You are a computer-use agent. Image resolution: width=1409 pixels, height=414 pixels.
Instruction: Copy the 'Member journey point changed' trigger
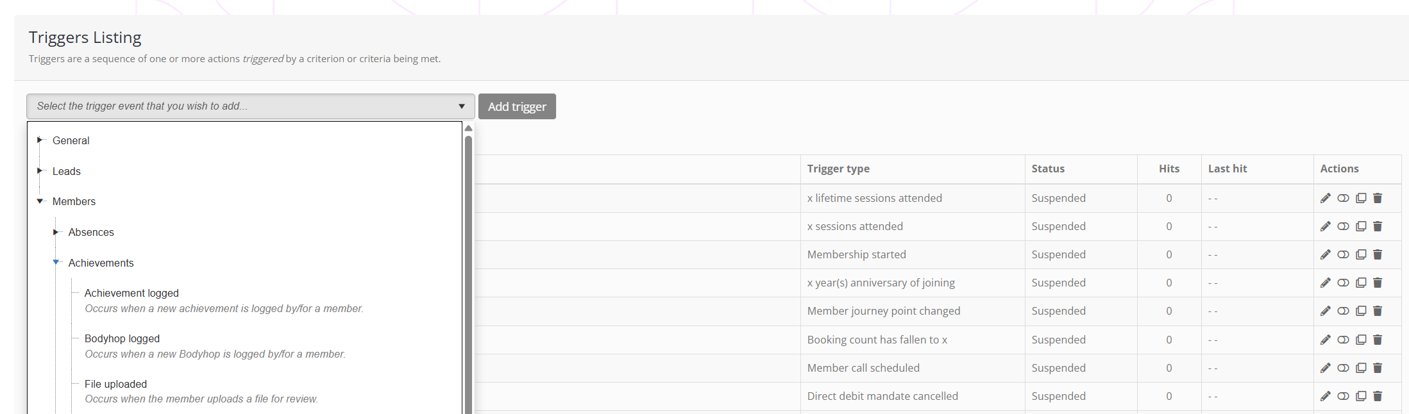tap(1361, 311)
